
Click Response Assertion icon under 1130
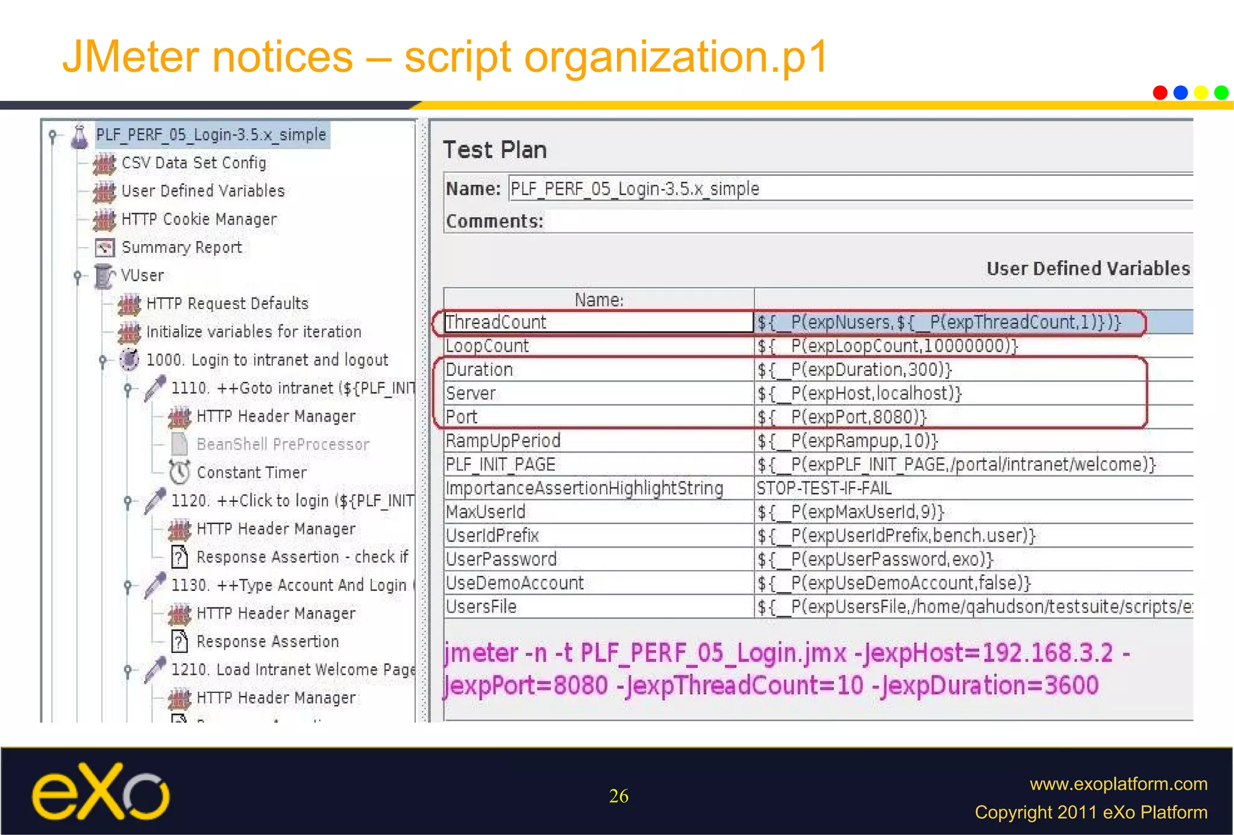pos(180,642)
